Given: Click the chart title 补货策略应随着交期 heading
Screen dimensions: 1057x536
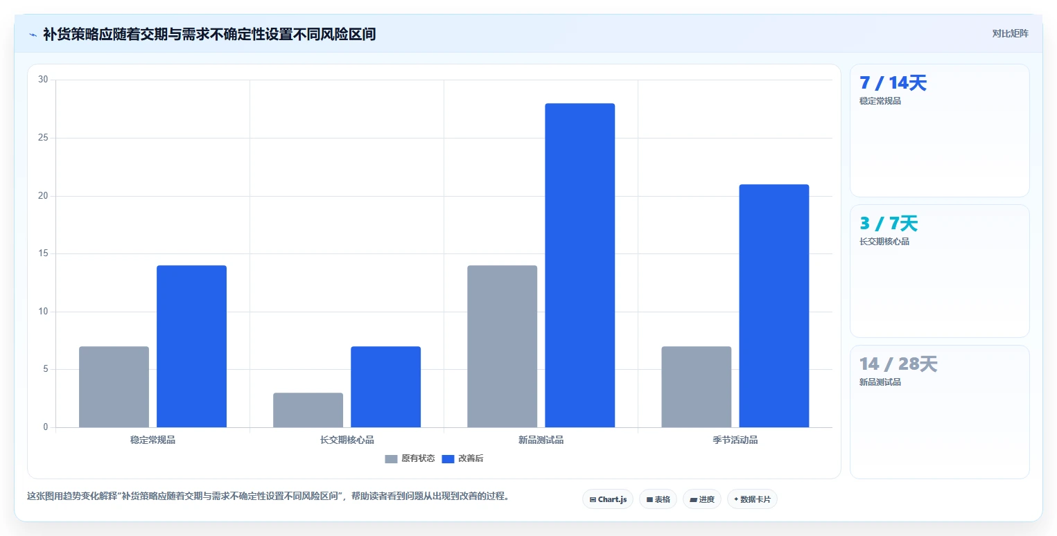Looking at the screenshot, I should point(209,34).
